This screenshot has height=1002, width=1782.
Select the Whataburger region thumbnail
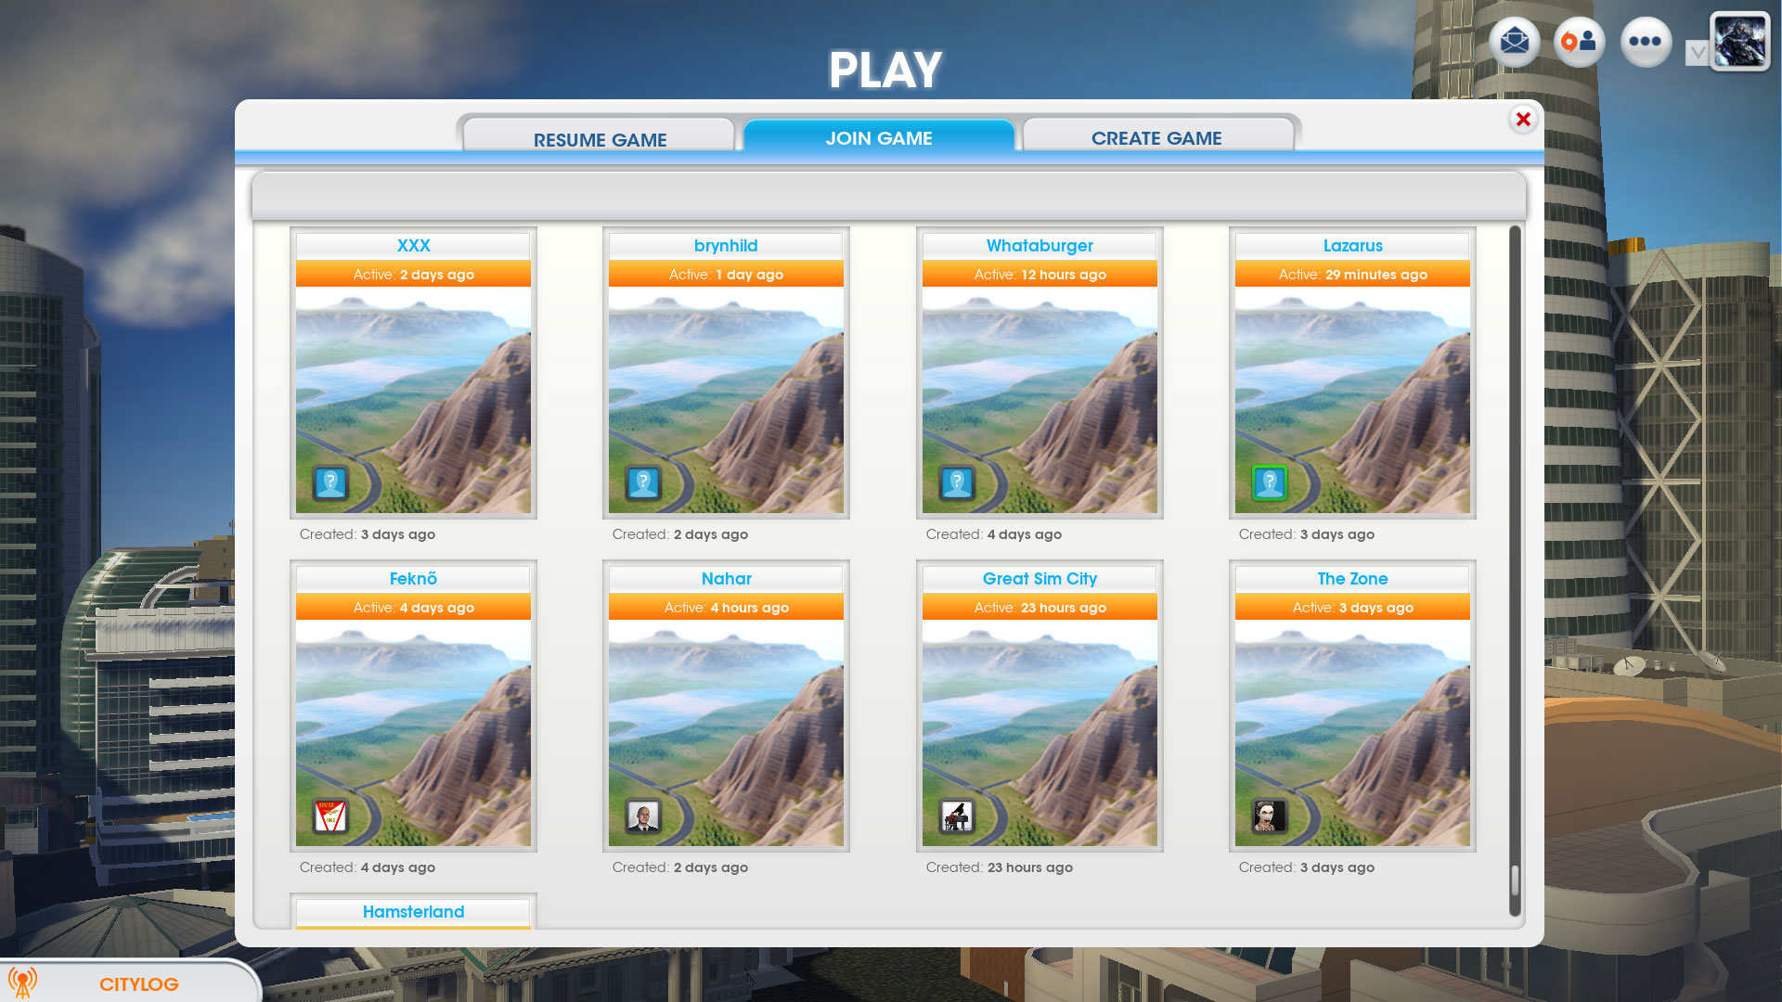click(x=1039, y=400)
